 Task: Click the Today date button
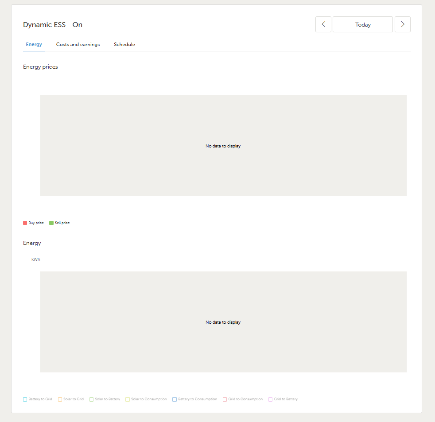[x=362, y=25]
